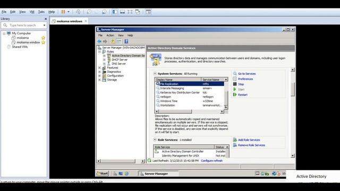
Task: Select the mokama VM in library
Action: pos(22,38)
